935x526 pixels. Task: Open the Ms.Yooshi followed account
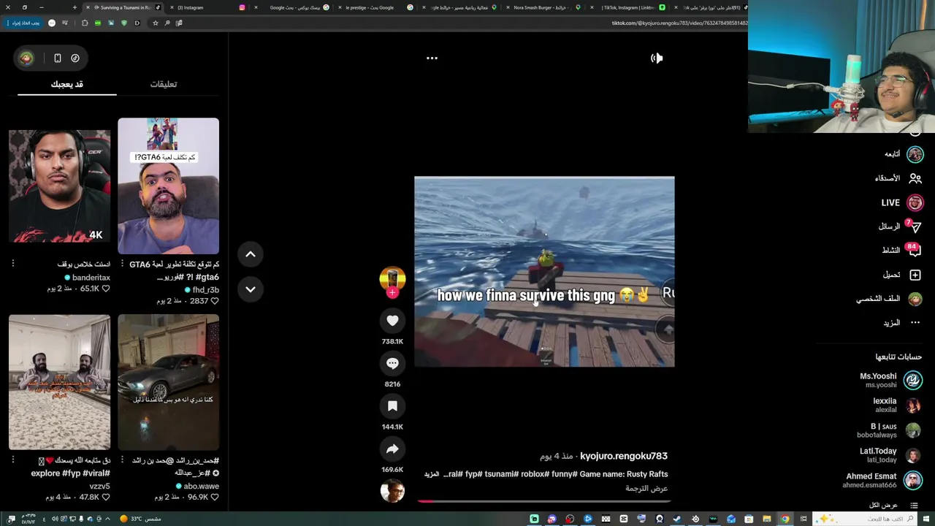click(x=891, y=380)
